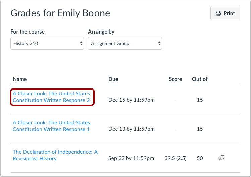
Task: Click the Dec 15 by 11:59pm due date
Action: pyautogui.click(x=131, y=100)
